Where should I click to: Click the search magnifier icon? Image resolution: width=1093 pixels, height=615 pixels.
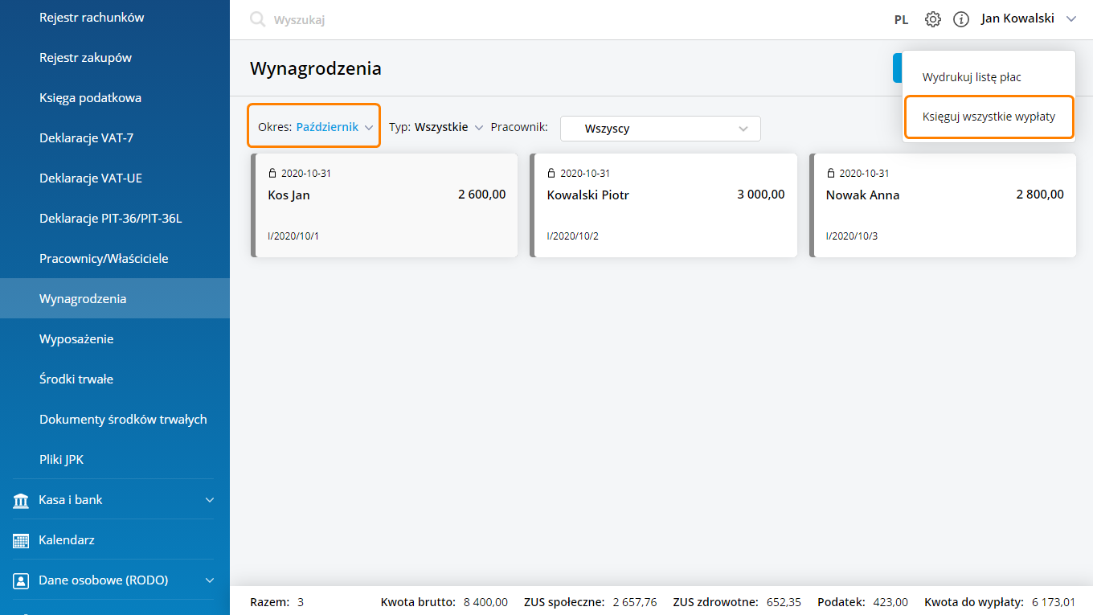[257, 19]
